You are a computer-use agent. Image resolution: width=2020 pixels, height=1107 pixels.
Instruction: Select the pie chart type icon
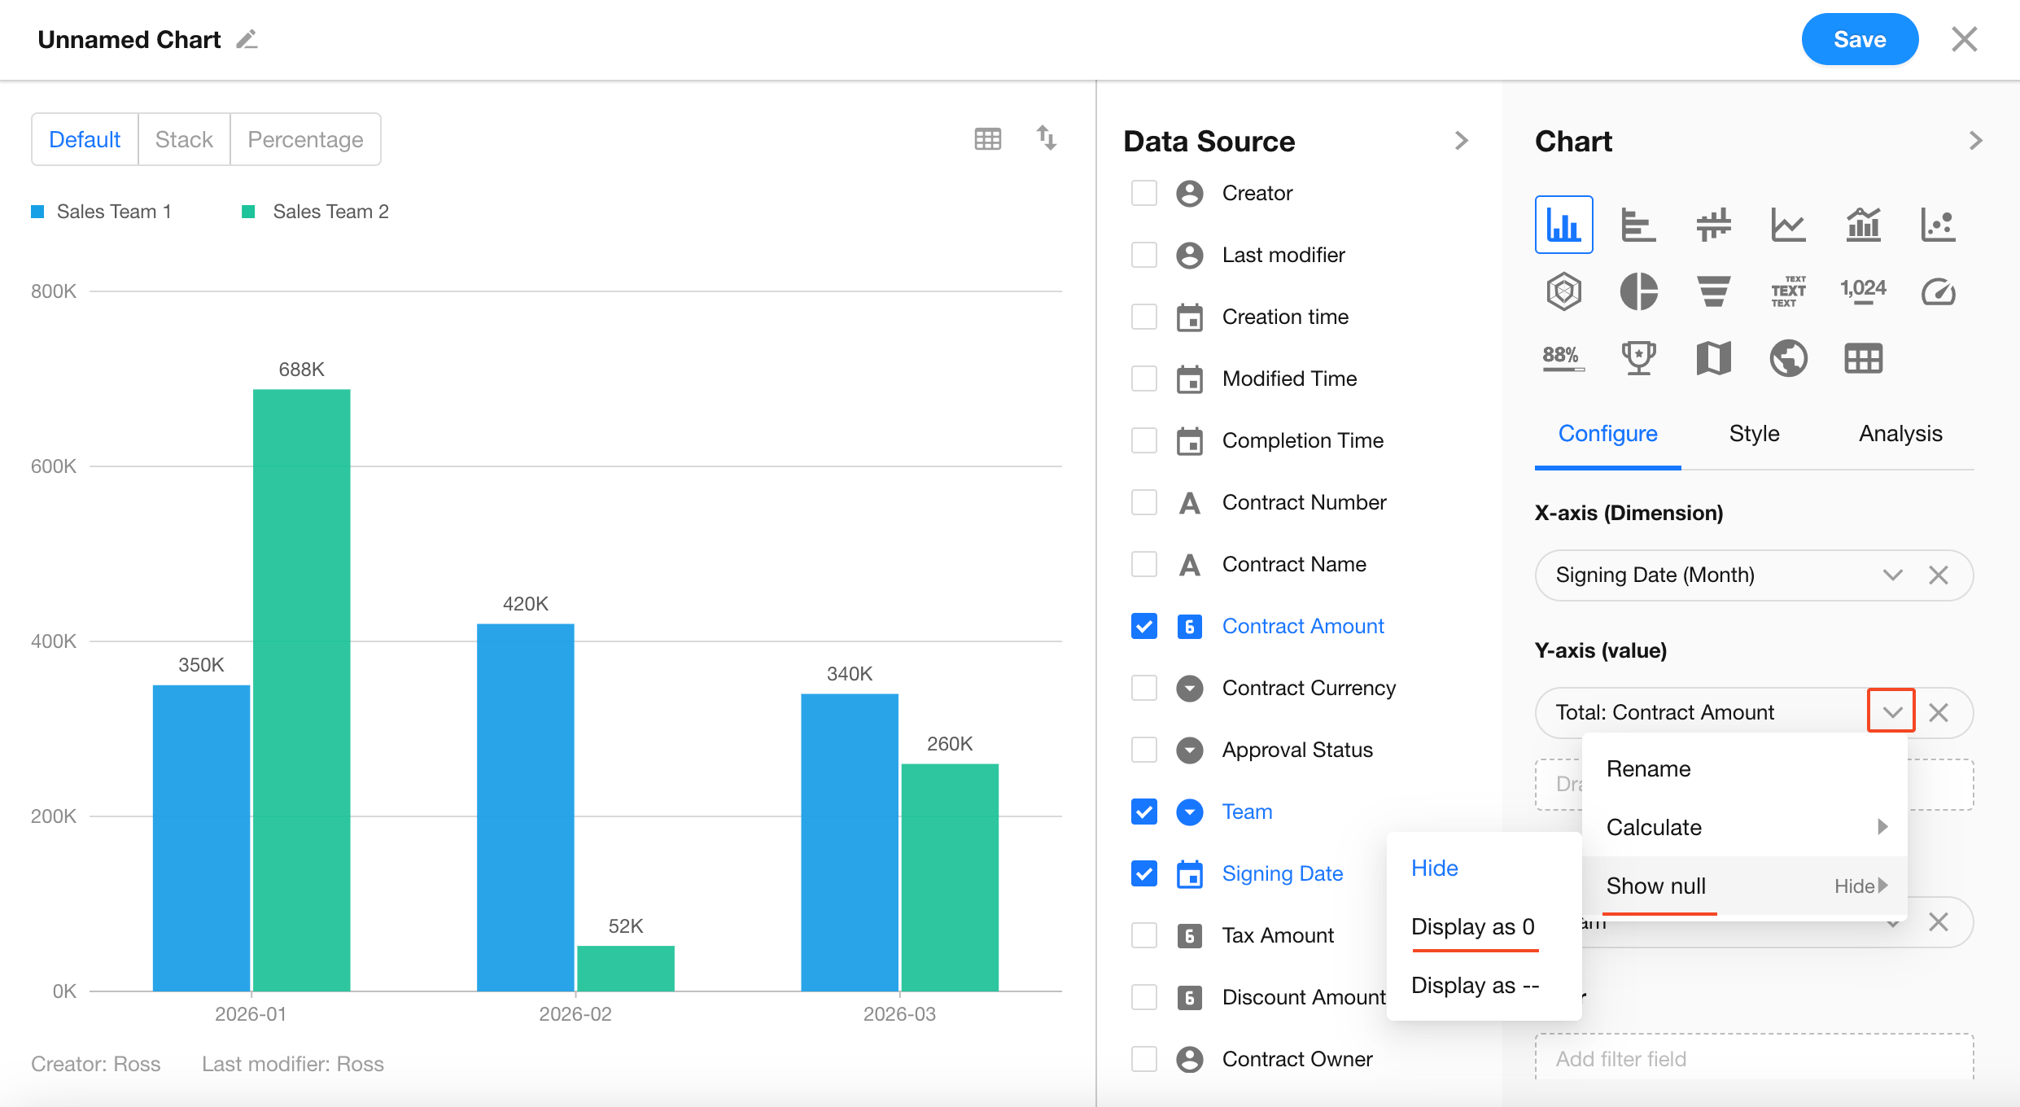tap(1638, 291)
